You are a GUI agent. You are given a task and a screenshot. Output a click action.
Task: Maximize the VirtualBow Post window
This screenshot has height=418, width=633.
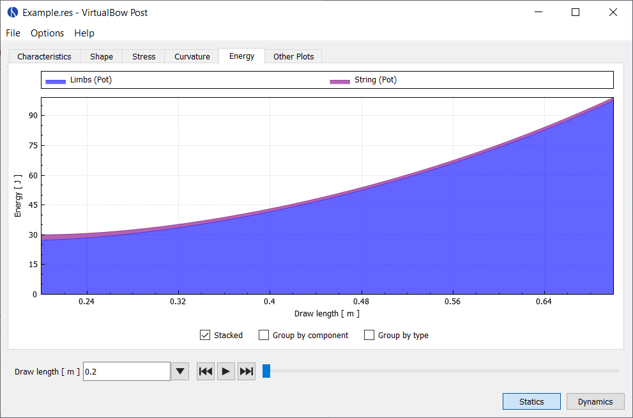[576, 12]
